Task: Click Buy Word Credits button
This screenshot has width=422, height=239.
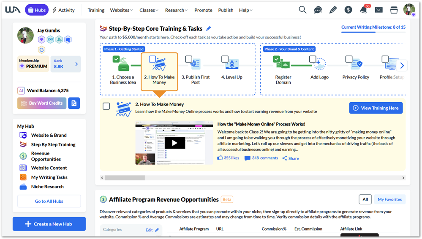Action: point(42,103)
